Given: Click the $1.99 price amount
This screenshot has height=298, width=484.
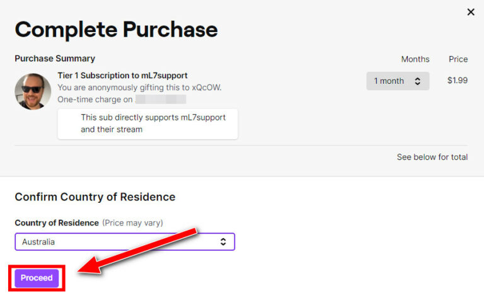Looking at the screenshot, I should point(457,81).
